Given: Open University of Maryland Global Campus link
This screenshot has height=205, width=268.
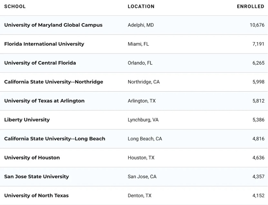Looking at the screenshot, I should click(x=53, y=25).
